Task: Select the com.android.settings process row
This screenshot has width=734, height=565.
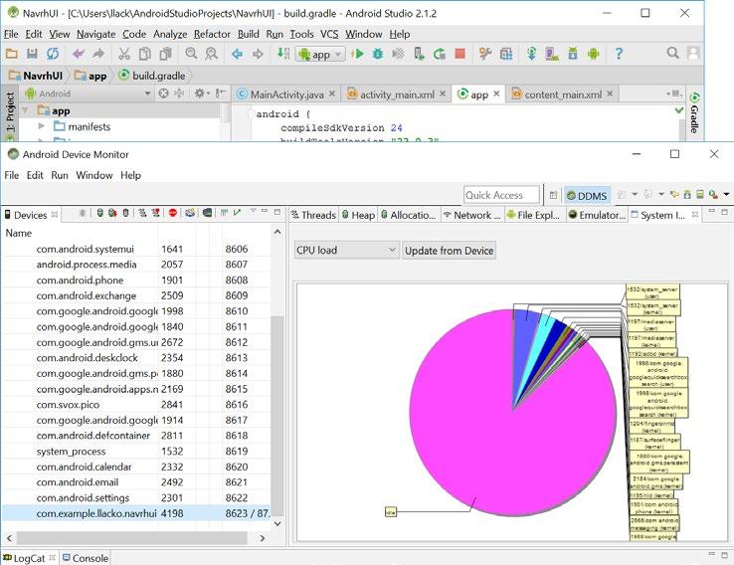Action: pos(135,497)
